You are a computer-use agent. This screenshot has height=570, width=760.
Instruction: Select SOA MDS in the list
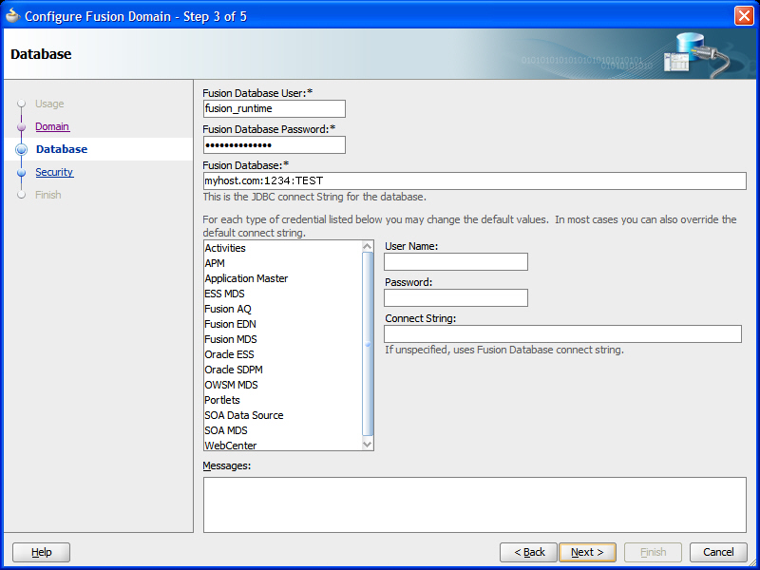[x=283, y=430]
